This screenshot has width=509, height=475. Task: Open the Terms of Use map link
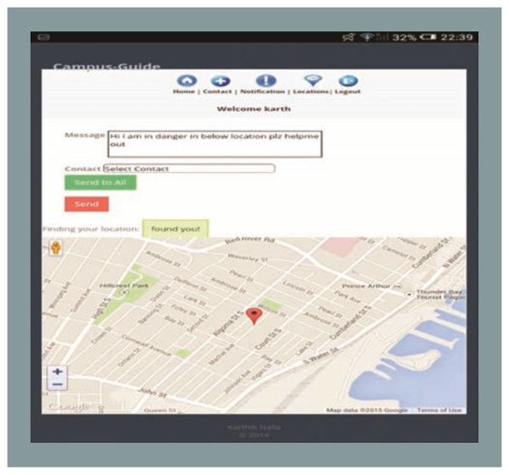[439, 411]
